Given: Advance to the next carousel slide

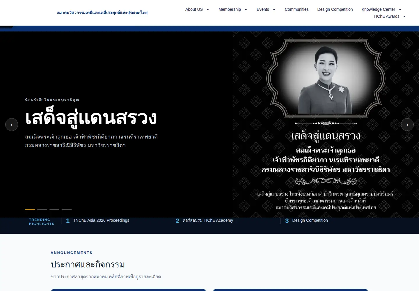Looking at the screenshot, I should pyautogui.click(x=407, y=125).
